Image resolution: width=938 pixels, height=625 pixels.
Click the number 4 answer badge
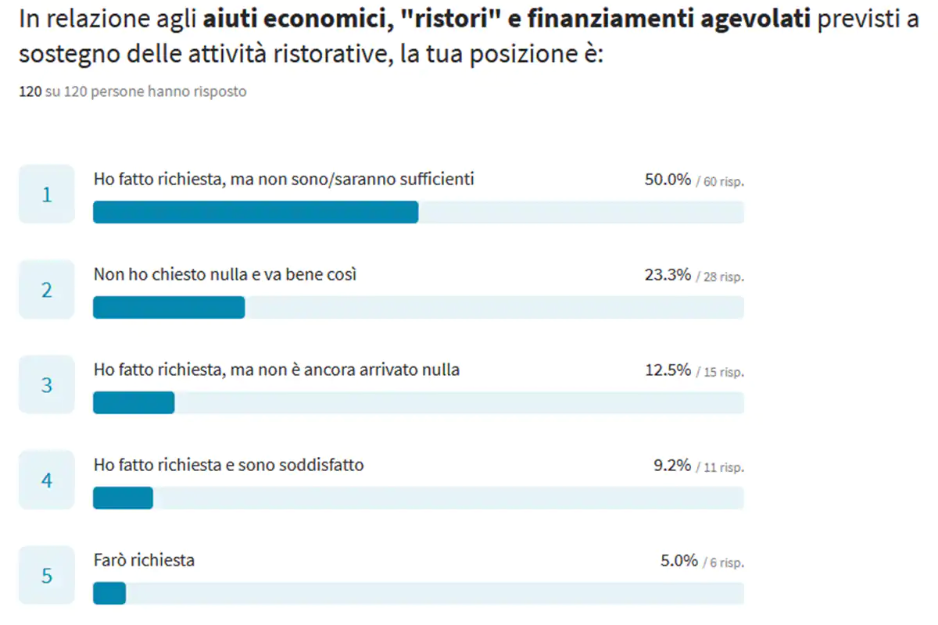click(x=47, y=480)
